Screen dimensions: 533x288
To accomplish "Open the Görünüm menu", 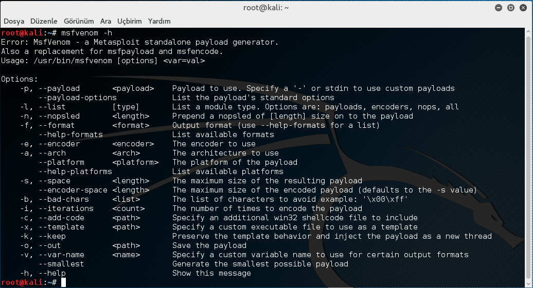I will 79,21.
